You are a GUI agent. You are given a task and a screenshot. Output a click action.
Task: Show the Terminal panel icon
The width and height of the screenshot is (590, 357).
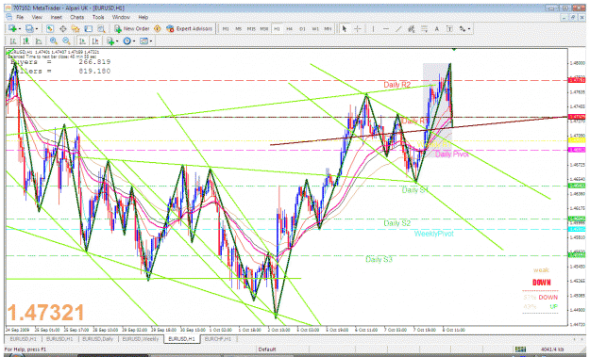click(89, 29)
